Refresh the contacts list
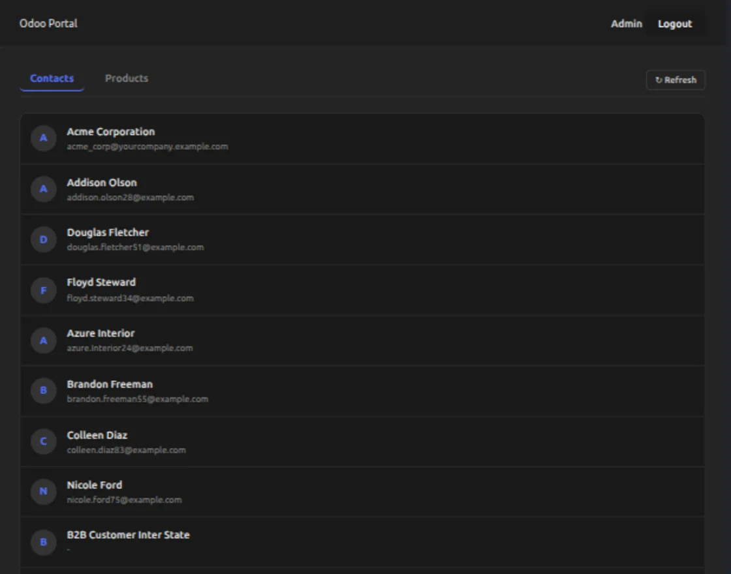This screenshot has width=731, height=574. 676,80
